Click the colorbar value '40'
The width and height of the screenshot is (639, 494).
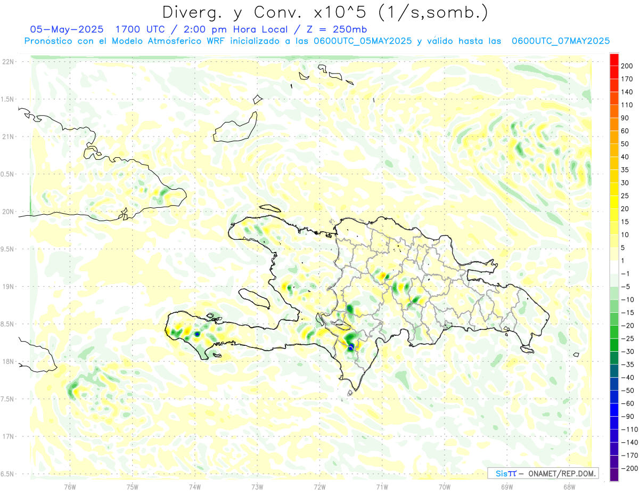(625, 157)
